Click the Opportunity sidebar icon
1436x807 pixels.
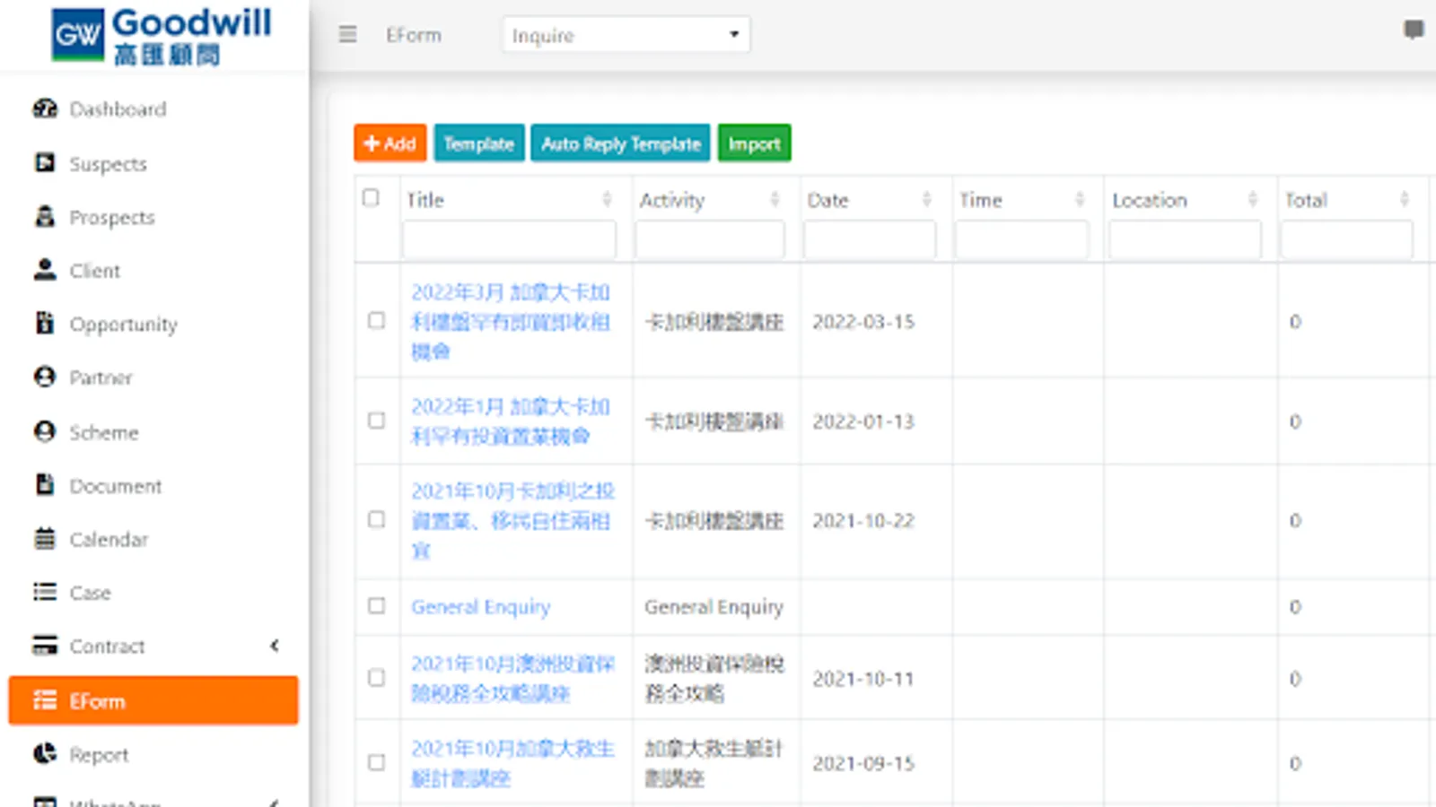tap(45, 324)
